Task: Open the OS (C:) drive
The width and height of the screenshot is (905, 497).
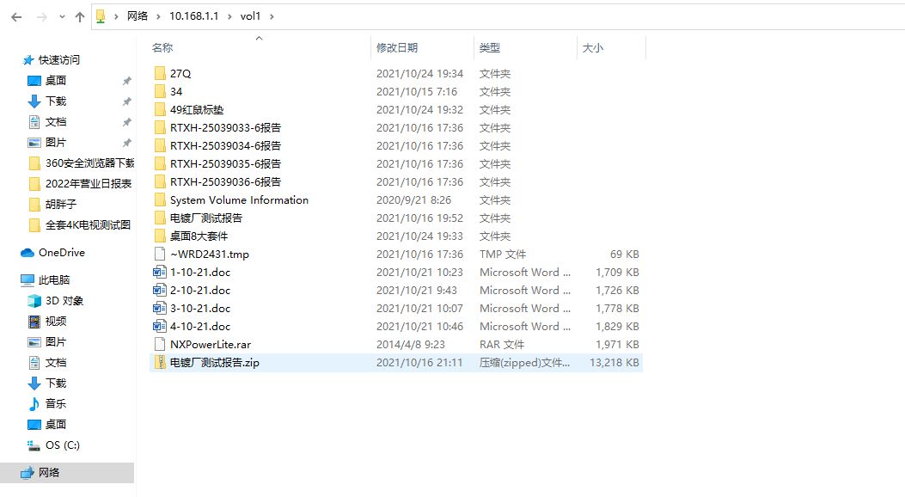Action: [63, 445]
